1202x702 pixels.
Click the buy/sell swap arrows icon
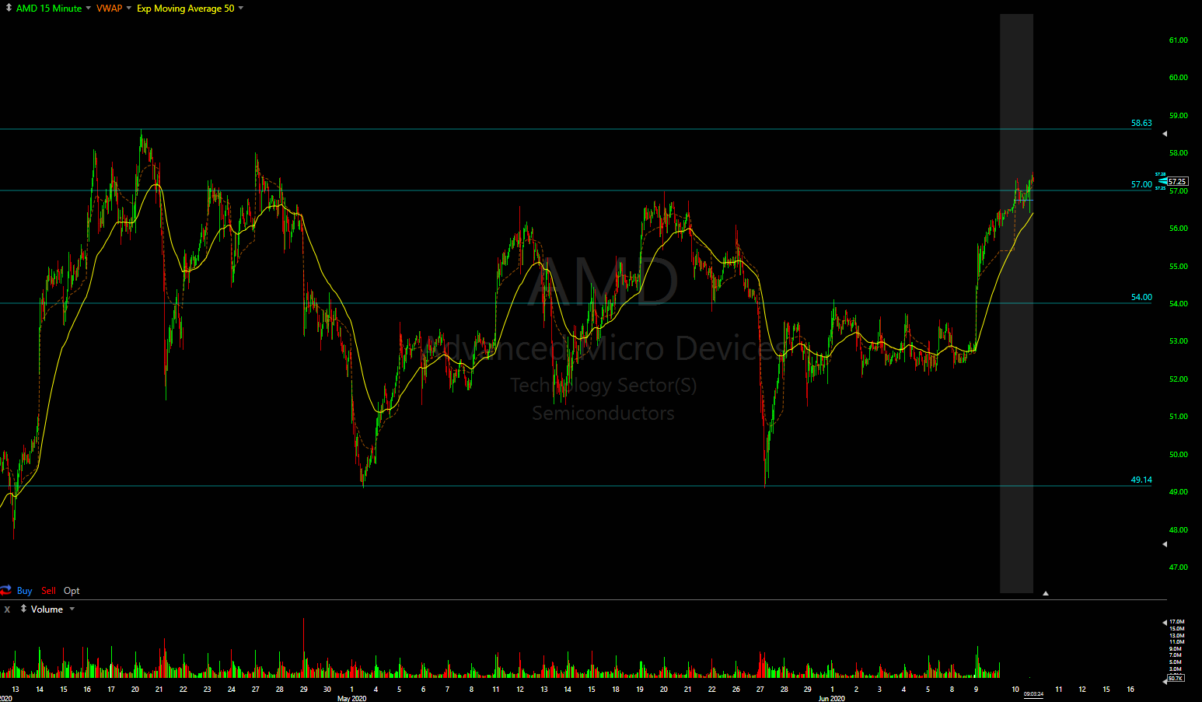point(6,591)
